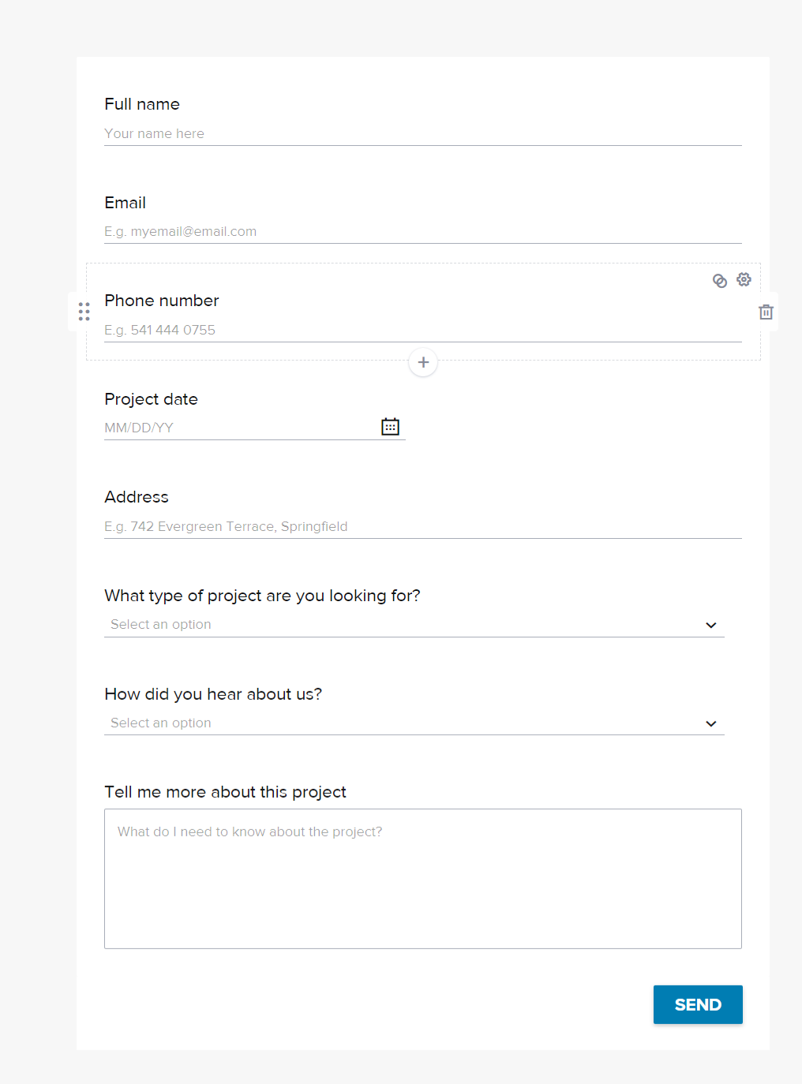The image size is (802, 1084).
Task: Open settings for the Phone number field
Action: [743, 280]
